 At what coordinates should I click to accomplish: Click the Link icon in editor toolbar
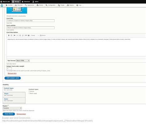pyautogui.click(x=14, y=35)
